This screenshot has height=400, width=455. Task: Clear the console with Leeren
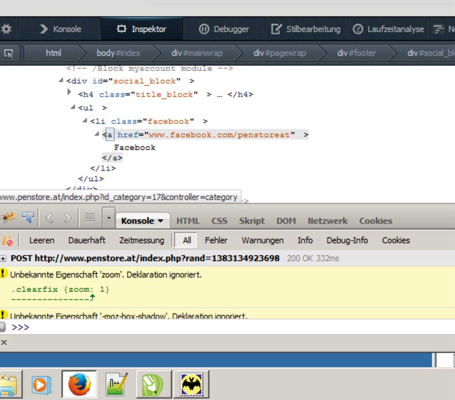(42, 240)
